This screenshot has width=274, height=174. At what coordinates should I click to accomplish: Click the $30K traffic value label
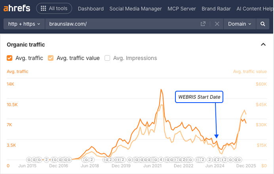coord(261,125)
